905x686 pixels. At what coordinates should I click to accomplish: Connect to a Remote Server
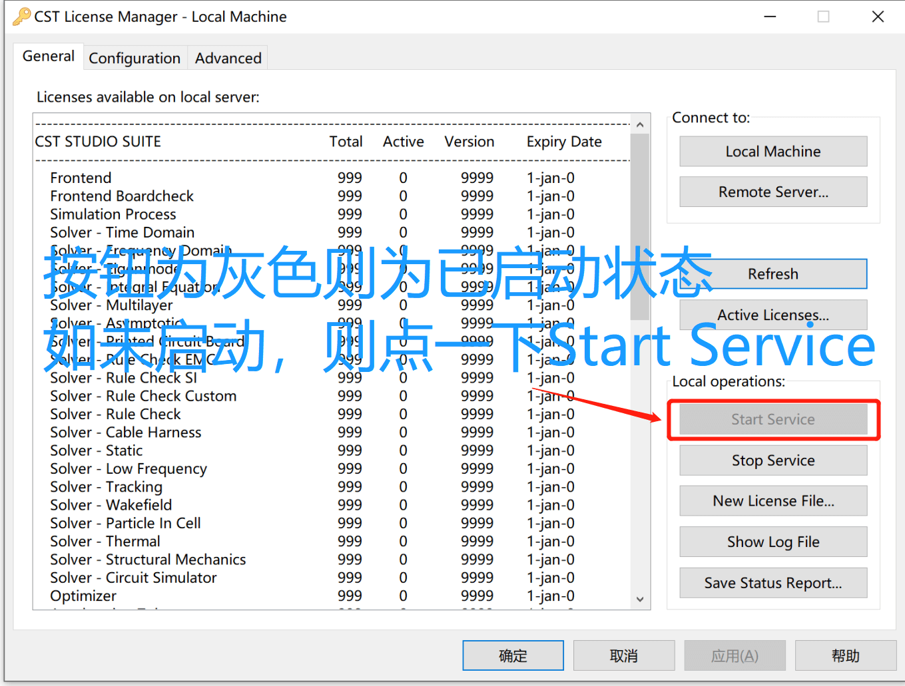[772, 192]
